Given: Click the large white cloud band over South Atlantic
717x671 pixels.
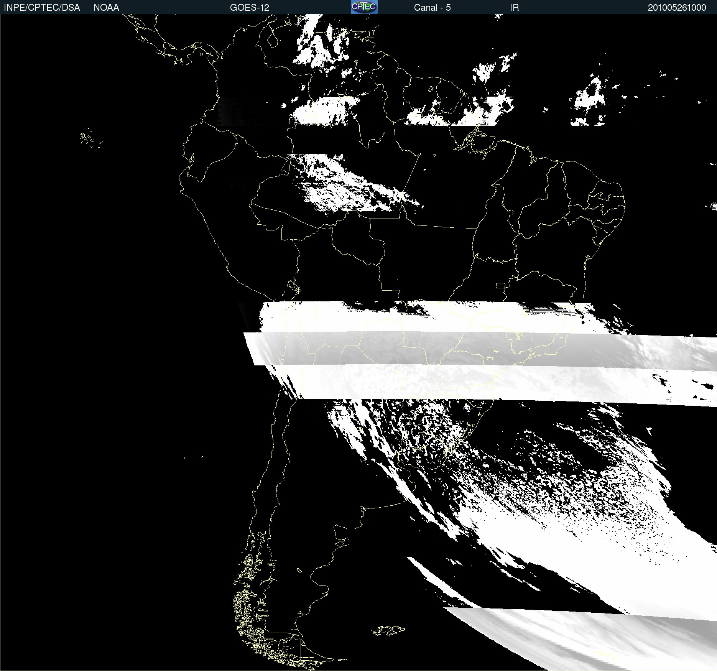Looking at the screenshot, I should 556,537.
